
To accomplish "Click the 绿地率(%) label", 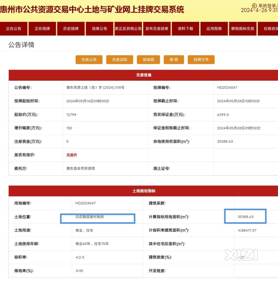I will (24, 271).
